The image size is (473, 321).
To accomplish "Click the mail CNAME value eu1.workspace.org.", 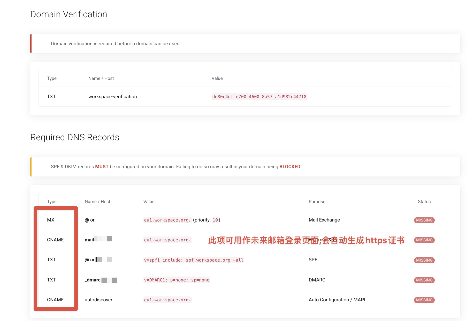I will click(167, 240).
